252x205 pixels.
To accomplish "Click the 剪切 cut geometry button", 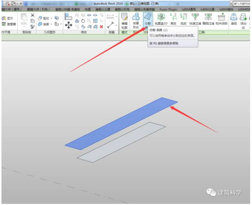I will [x=43, y=18].
